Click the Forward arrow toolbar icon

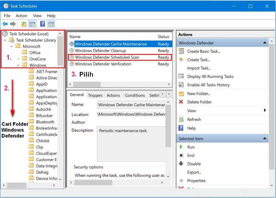[13, 24]
